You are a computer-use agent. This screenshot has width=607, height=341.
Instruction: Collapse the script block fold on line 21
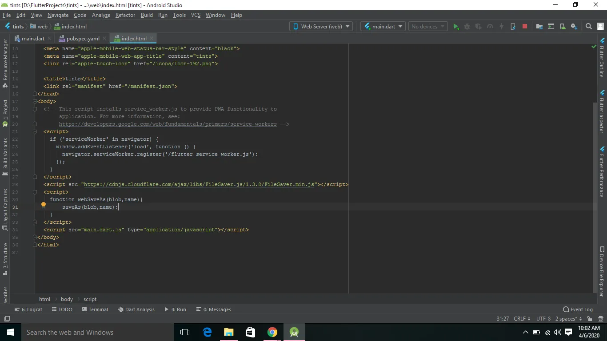click(35, 131)
